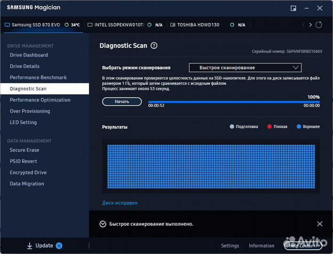Refresh the drive list with the reload icon

pyautogui.click(x=319, y=24)
